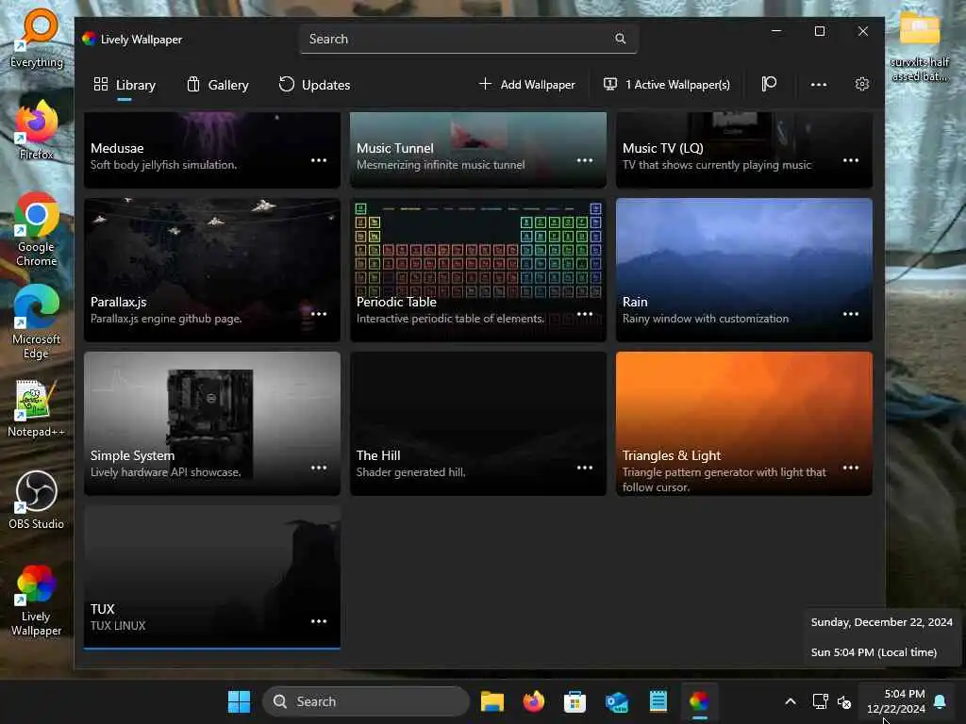Open Outlook from the taskbar

point(617,701)
